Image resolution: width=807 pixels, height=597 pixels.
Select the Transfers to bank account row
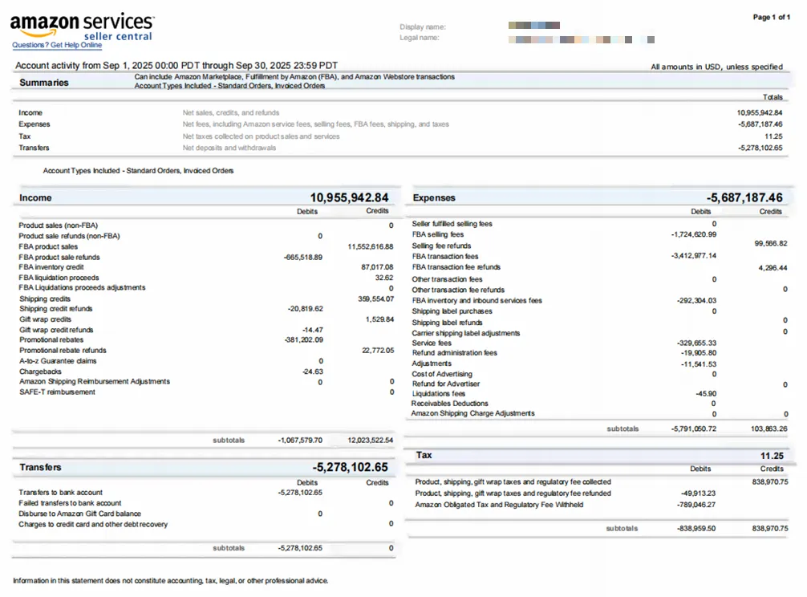coord(60,493)
